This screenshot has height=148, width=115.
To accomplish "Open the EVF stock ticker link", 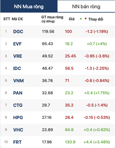I will tap(17, 44).
